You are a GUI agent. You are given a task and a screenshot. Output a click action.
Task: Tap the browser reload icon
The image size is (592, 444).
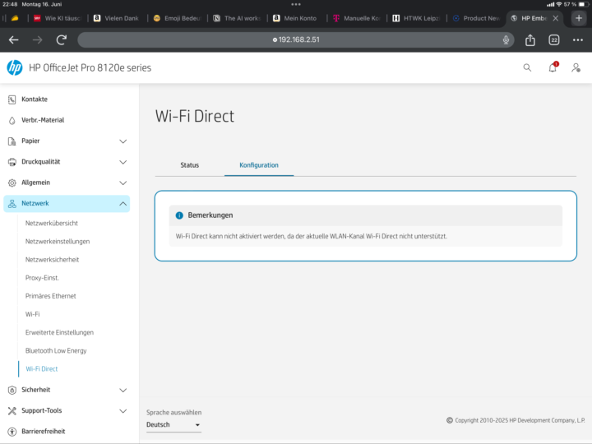[62, 39]
